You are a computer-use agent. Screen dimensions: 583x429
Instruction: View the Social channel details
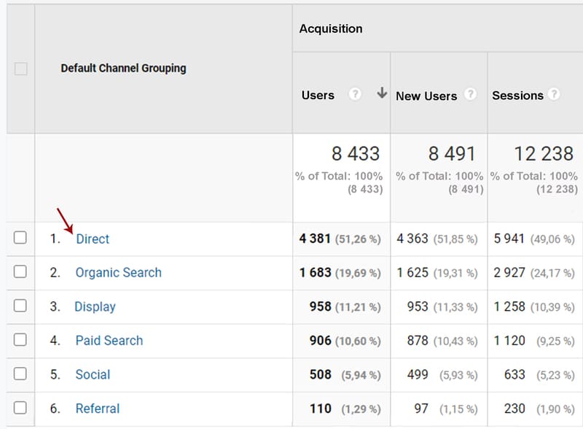93,374
